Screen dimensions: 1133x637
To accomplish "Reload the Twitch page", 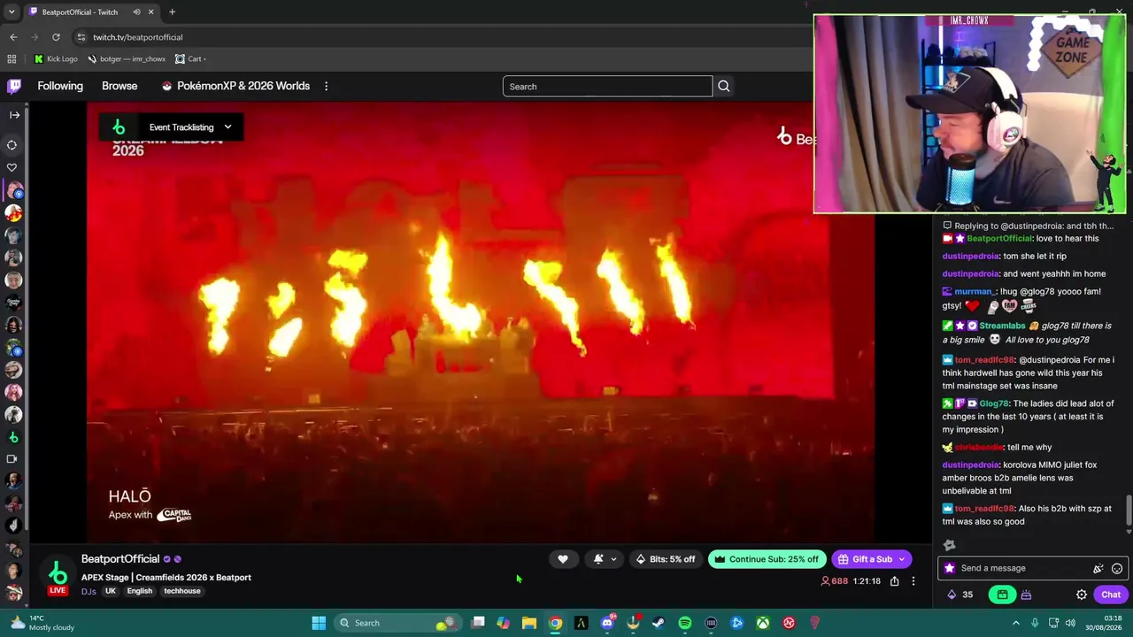I will 56,37.
